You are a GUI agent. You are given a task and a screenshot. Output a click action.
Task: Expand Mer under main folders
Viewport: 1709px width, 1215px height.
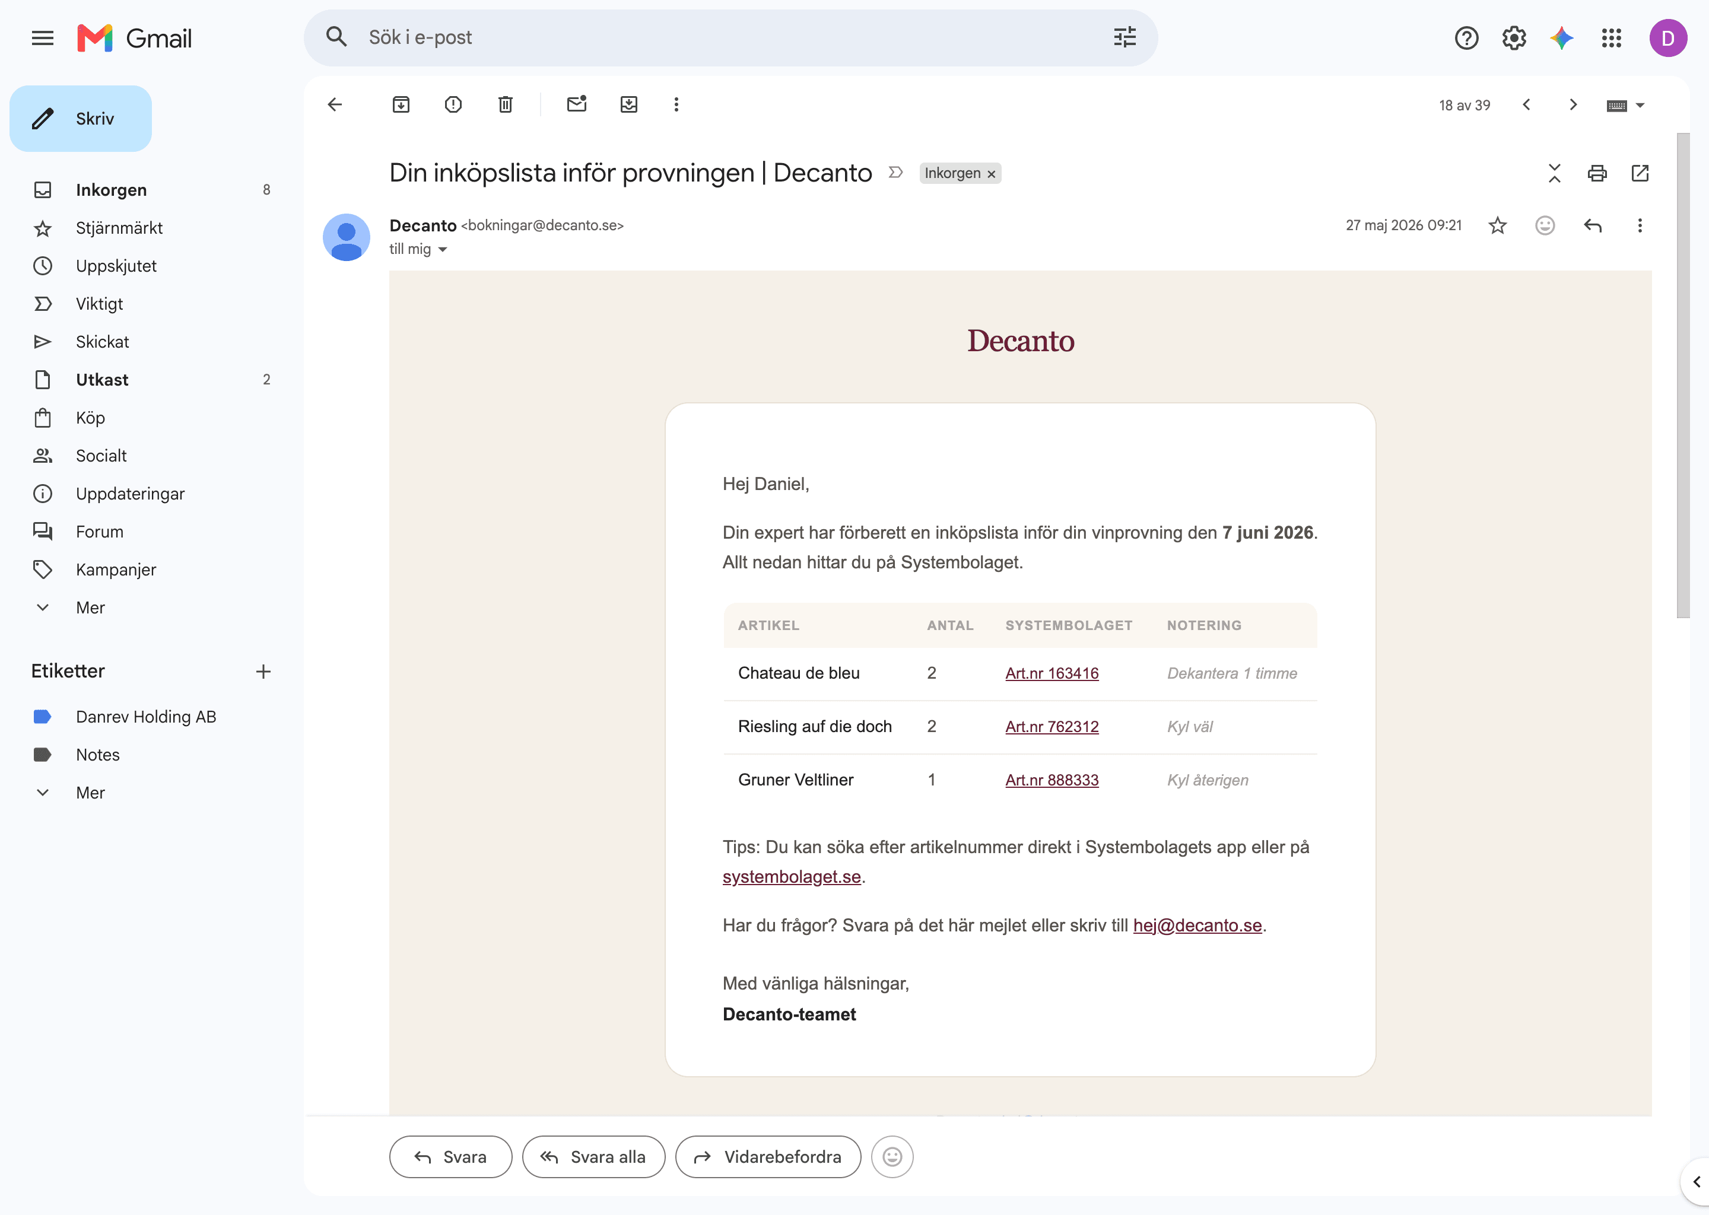tap(90, 607)
